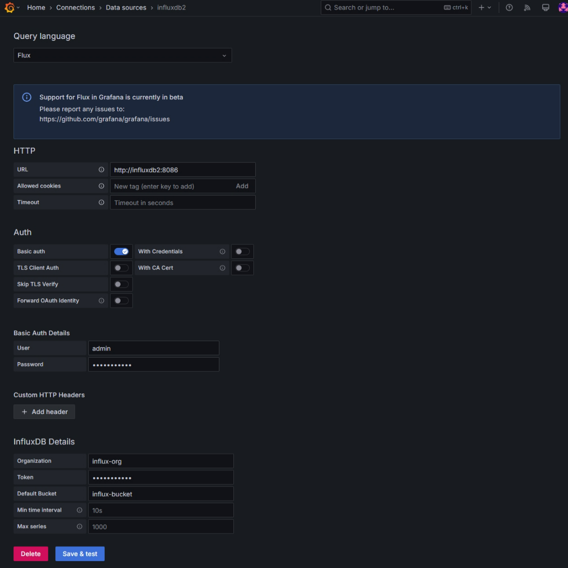
Task: Open the news feed RSS icon
Action: point(527,7)
